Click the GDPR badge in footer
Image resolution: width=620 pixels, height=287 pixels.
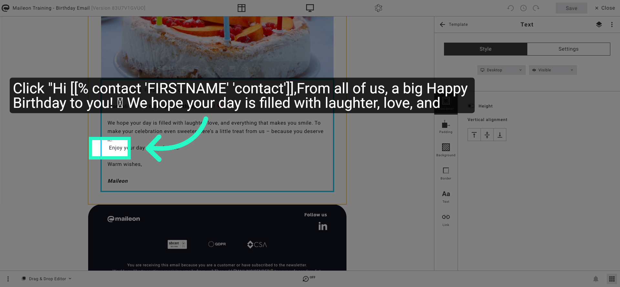tap(217, 244)
